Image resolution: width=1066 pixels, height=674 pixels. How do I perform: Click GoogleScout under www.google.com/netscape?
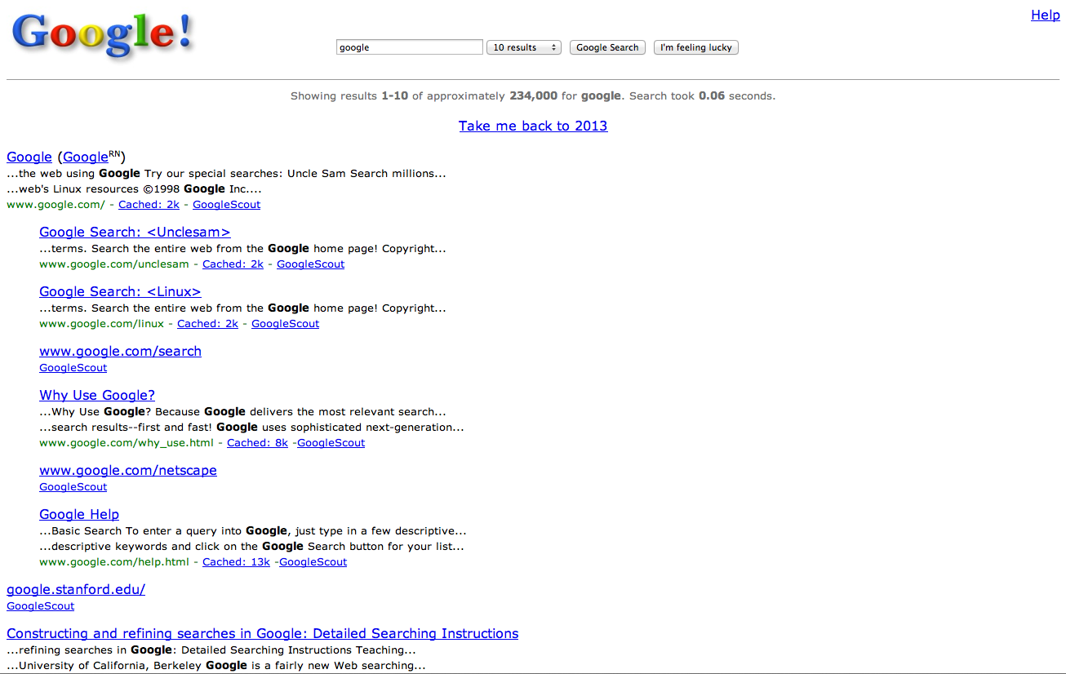tap(73, 487)
